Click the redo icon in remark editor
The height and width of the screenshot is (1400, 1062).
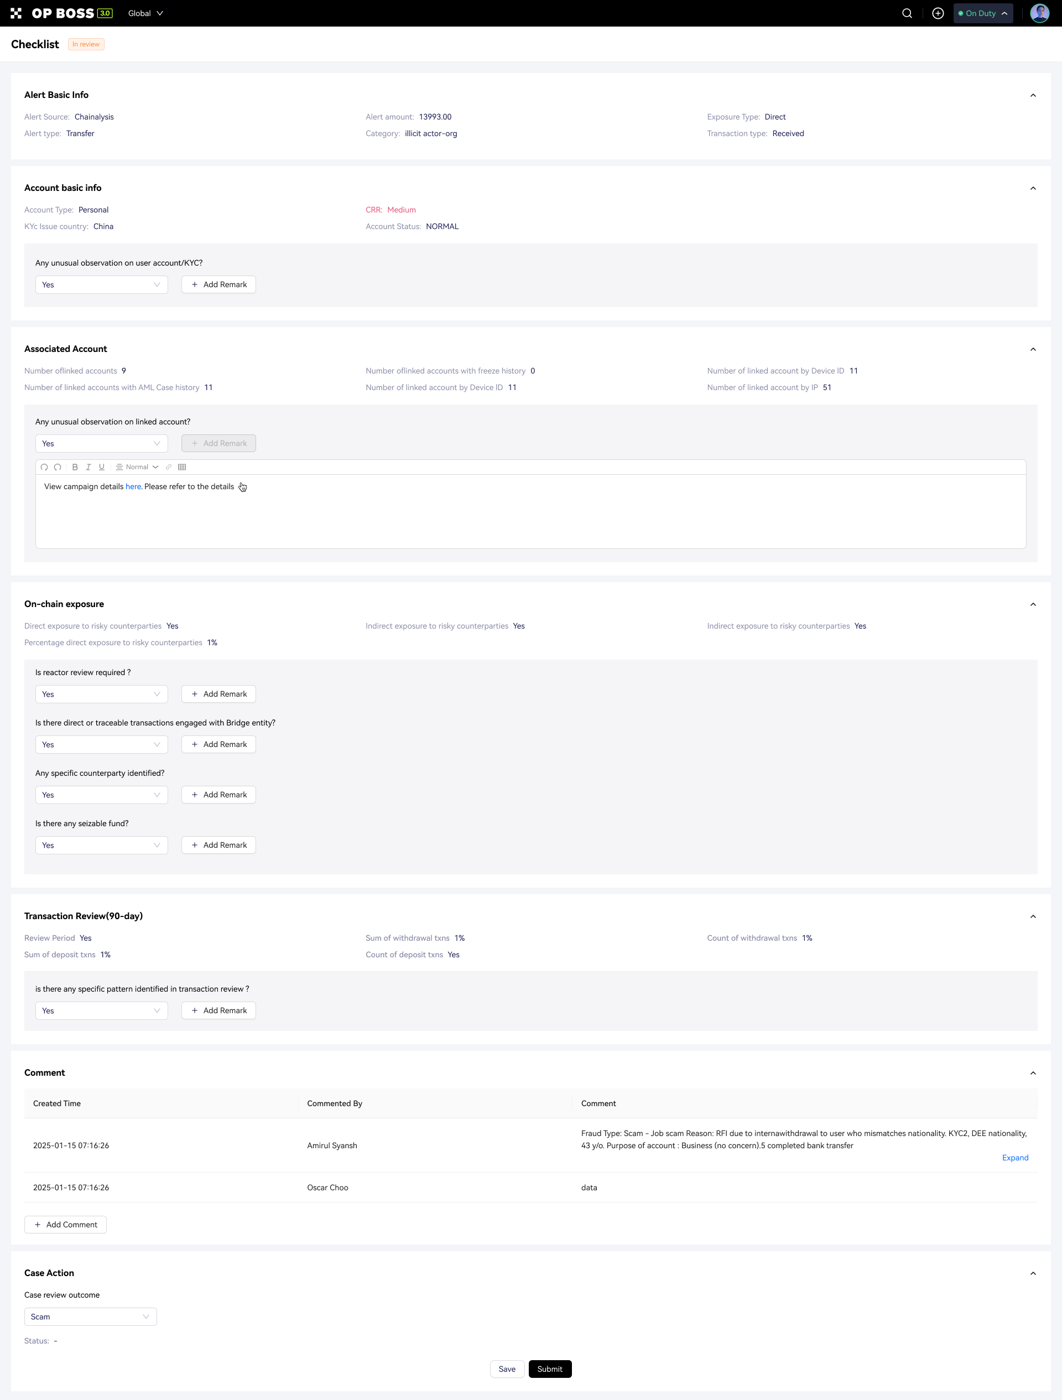(x=58, y=467)
